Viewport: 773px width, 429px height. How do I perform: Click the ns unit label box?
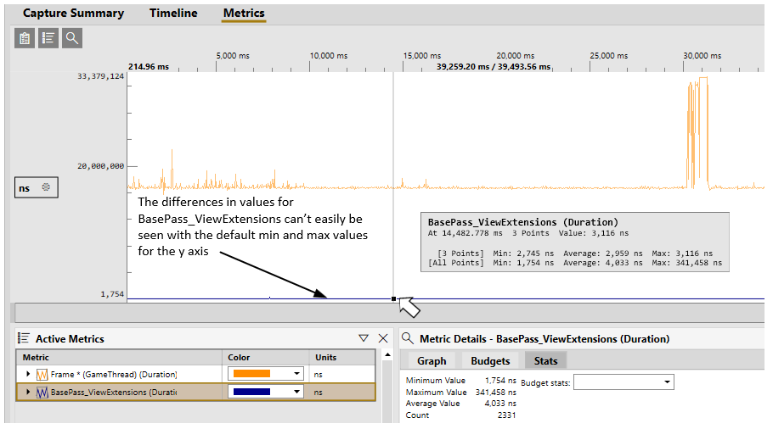pos(36,187)
